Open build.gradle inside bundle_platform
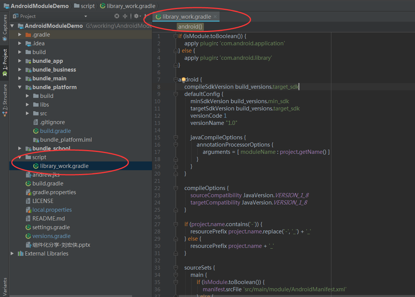 [x=55, y=131]
